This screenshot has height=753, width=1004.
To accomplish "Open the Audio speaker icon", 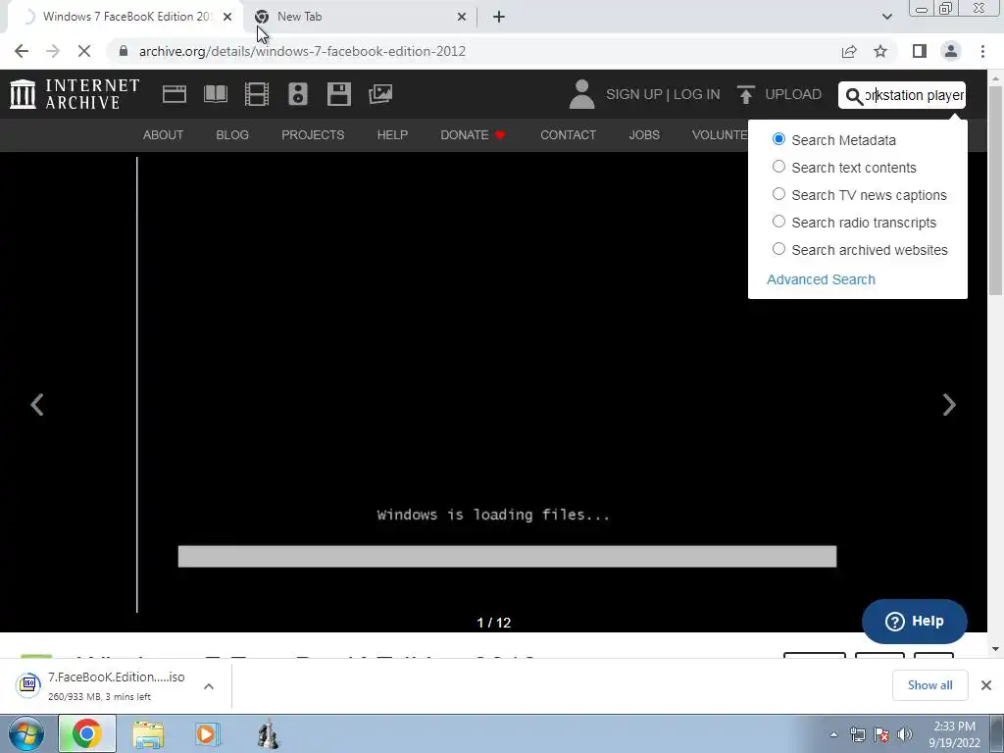I will (298, 94).
